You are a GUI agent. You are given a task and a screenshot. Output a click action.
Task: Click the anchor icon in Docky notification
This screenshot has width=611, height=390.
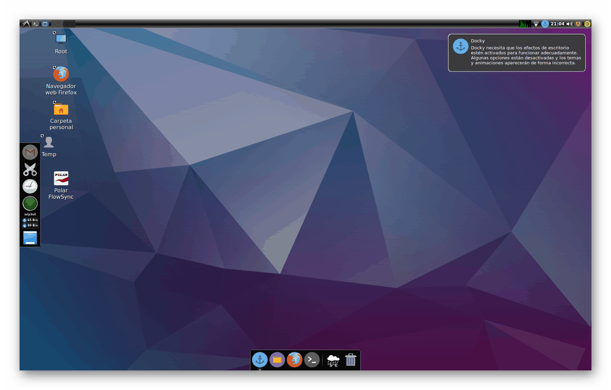coord(460,46)
